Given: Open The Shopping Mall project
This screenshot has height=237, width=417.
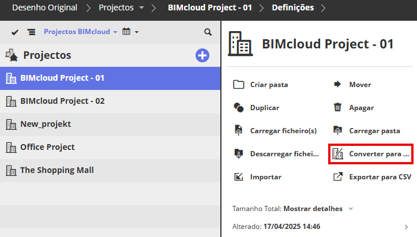Looking at the screenshot, I should click(57, 170).
